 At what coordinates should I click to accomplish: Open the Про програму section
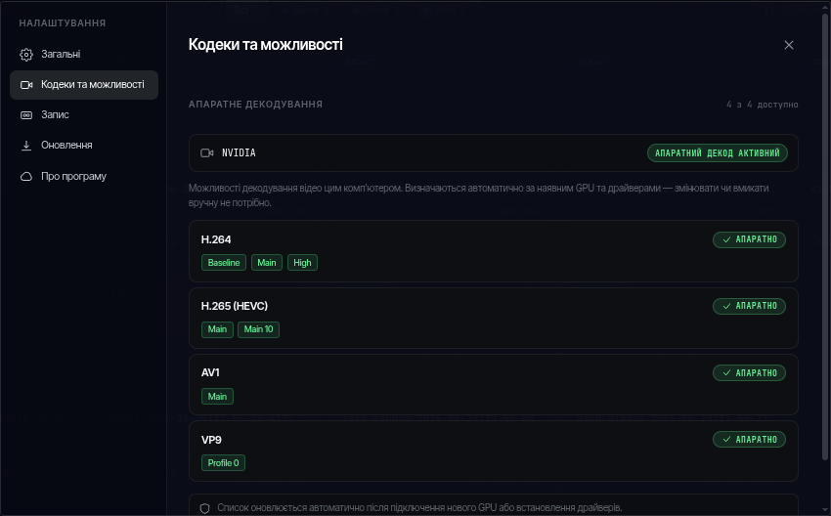tap(84, 177)
